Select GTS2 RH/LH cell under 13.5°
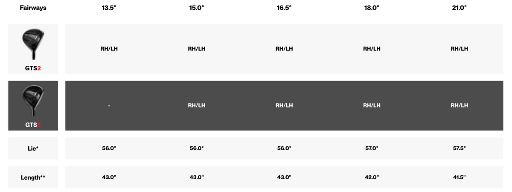 109,49
